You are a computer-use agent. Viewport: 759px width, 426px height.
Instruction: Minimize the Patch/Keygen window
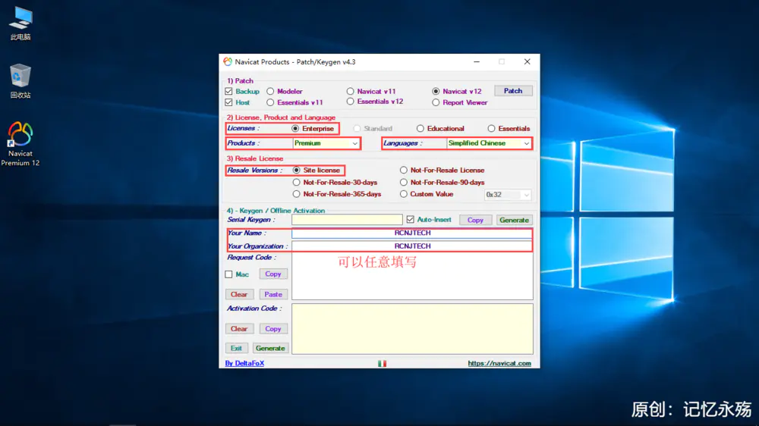(x=477, y=62)
